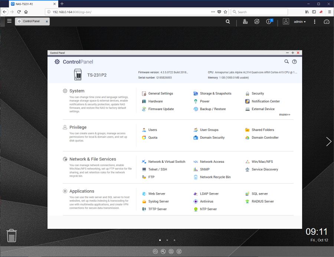
Task: Click the Firefox search box
Action: coord(259,12)
